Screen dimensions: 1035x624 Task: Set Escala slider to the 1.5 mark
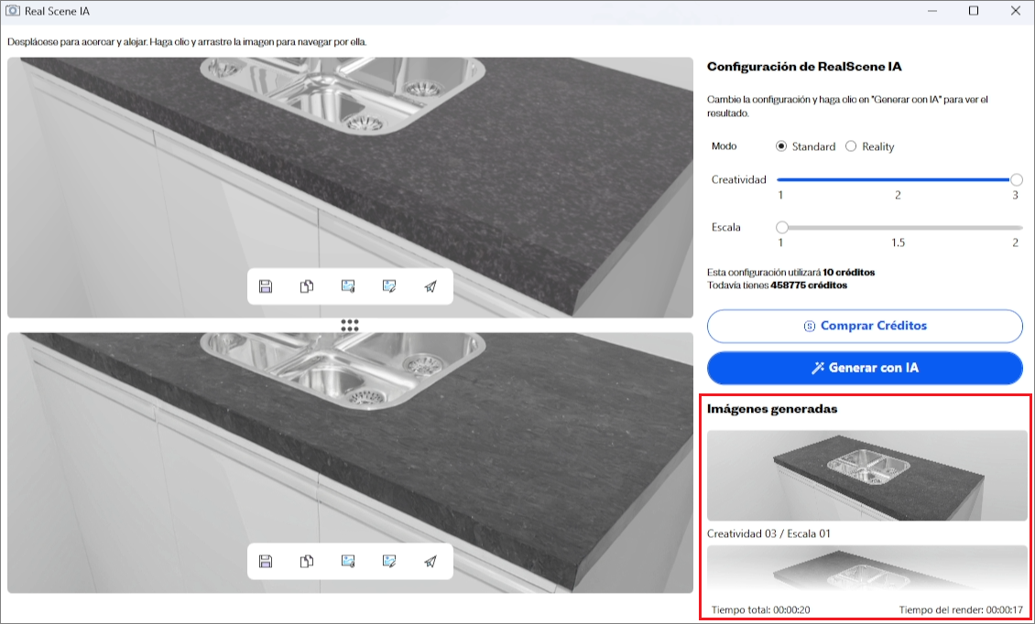[898, 227]
